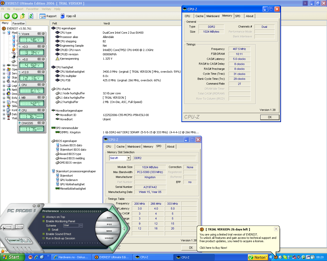
Task: Close the Vcore voltage monitor panel
Action: [x=43, y=34]
